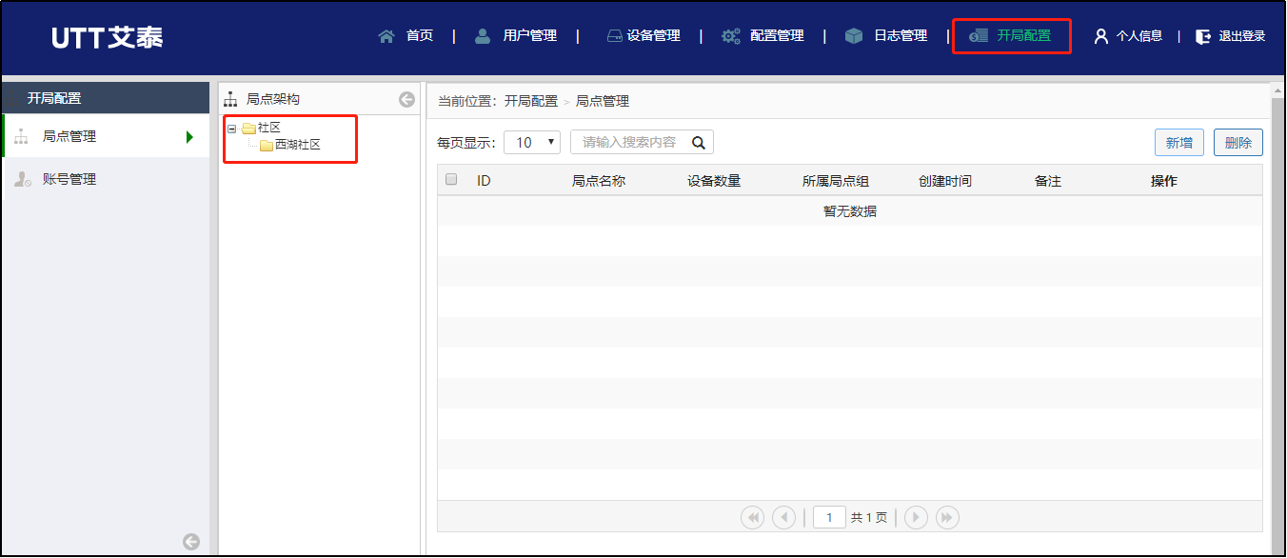Screen dimensions: 1287x558
Task: Open 个人信息 link
Action: point(1139,36)
